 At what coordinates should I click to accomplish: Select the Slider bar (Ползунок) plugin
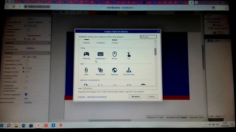click(x=100, y=43)
